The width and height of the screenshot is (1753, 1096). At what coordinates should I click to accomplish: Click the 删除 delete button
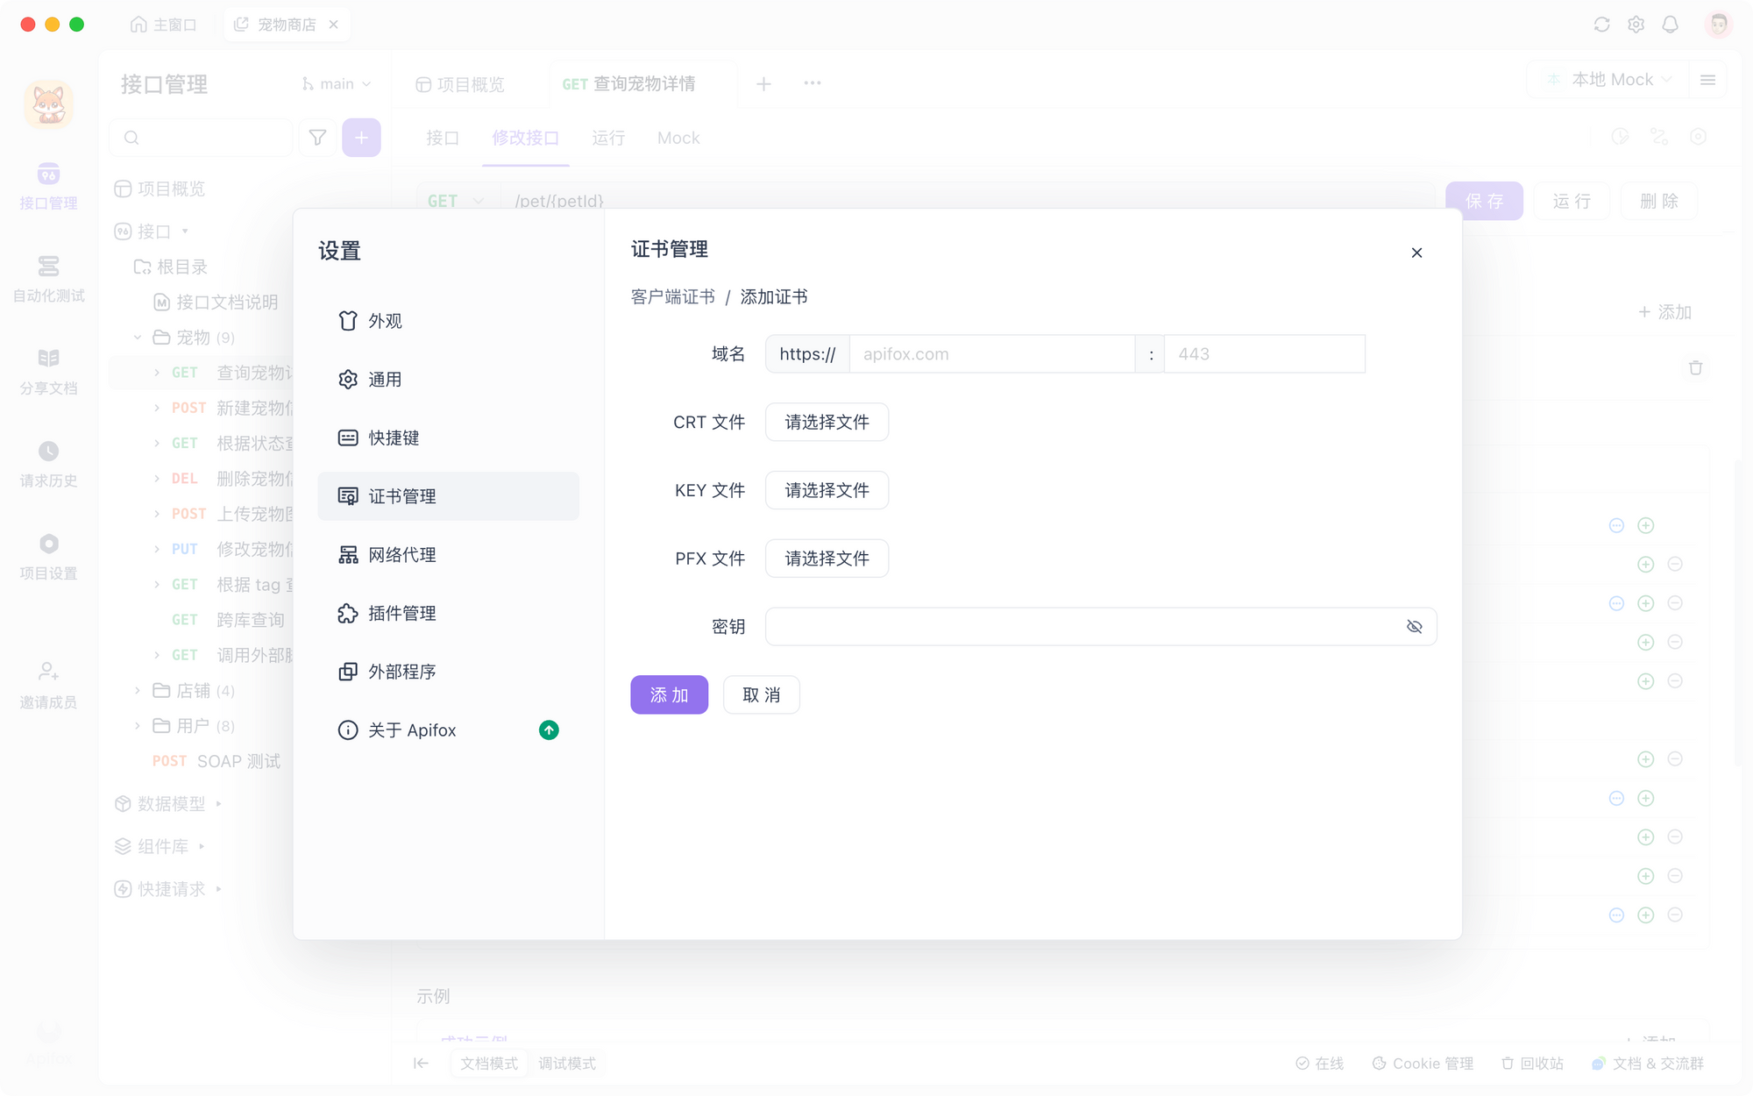[x=1659, y=202]
